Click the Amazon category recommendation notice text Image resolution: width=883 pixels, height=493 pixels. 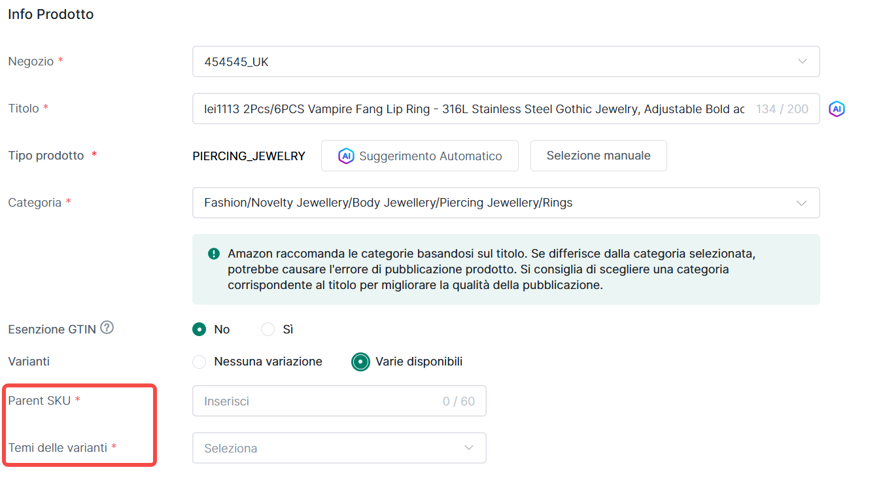[x=491, y=269]
